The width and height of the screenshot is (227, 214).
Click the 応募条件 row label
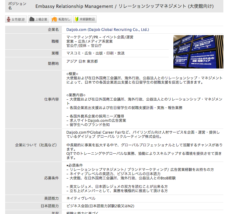click(52, 178)
